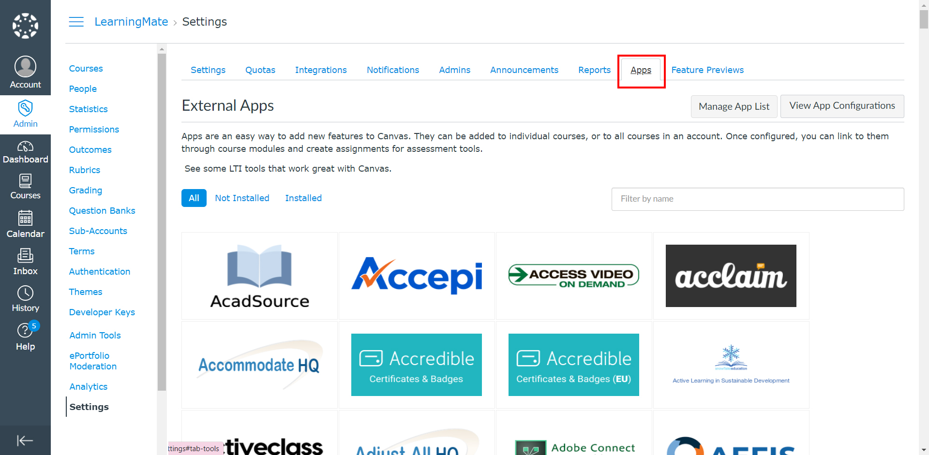Click the Manage App List button
The width and height of the screenshot is (929, 455).
click(734, 106)
